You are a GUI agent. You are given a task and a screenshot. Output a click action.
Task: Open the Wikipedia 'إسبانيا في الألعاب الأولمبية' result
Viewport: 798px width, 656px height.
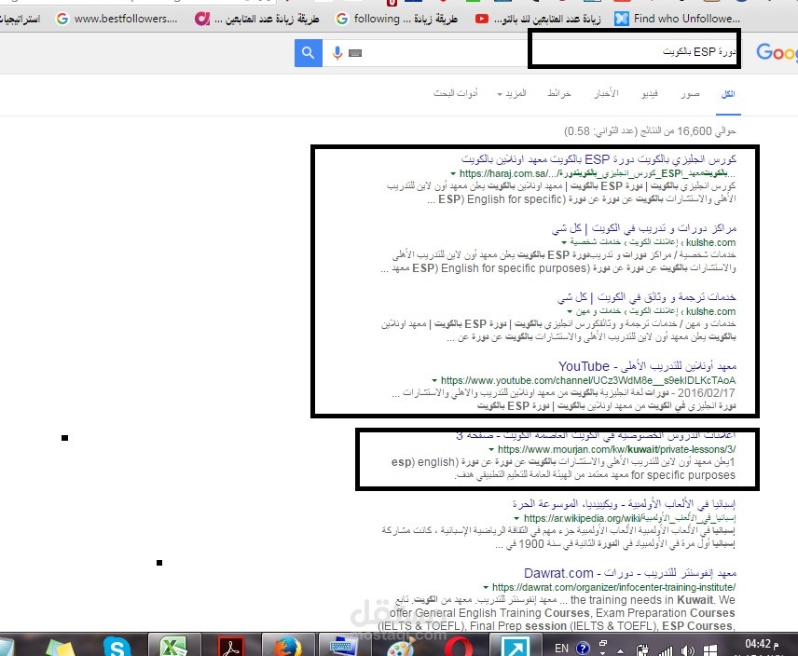624,504
